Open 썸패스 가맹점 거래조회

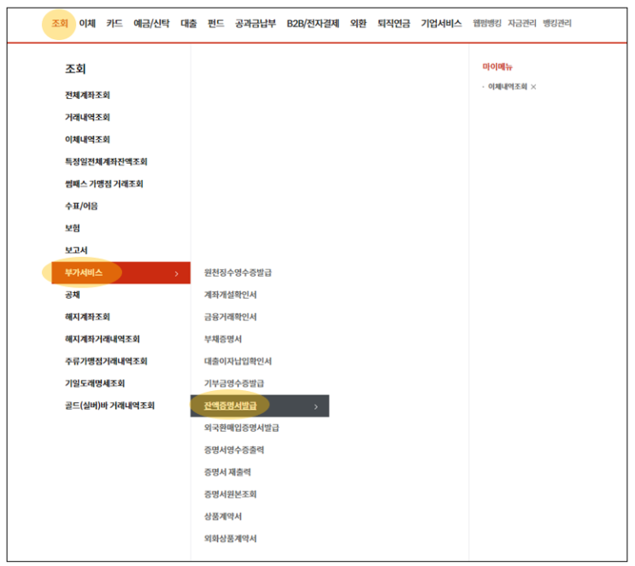[x=104, y=184]
